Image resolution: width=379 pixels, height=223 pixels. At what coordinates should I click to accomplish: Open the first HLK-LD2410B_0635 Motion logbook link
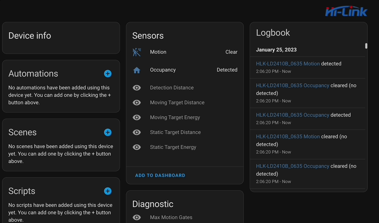point(288,64)
